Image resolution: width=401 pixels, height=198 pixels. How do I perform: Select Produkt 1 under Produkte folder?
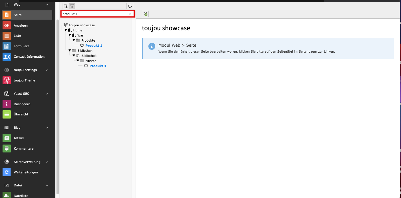pyautogui.click(x=94, y=46)
